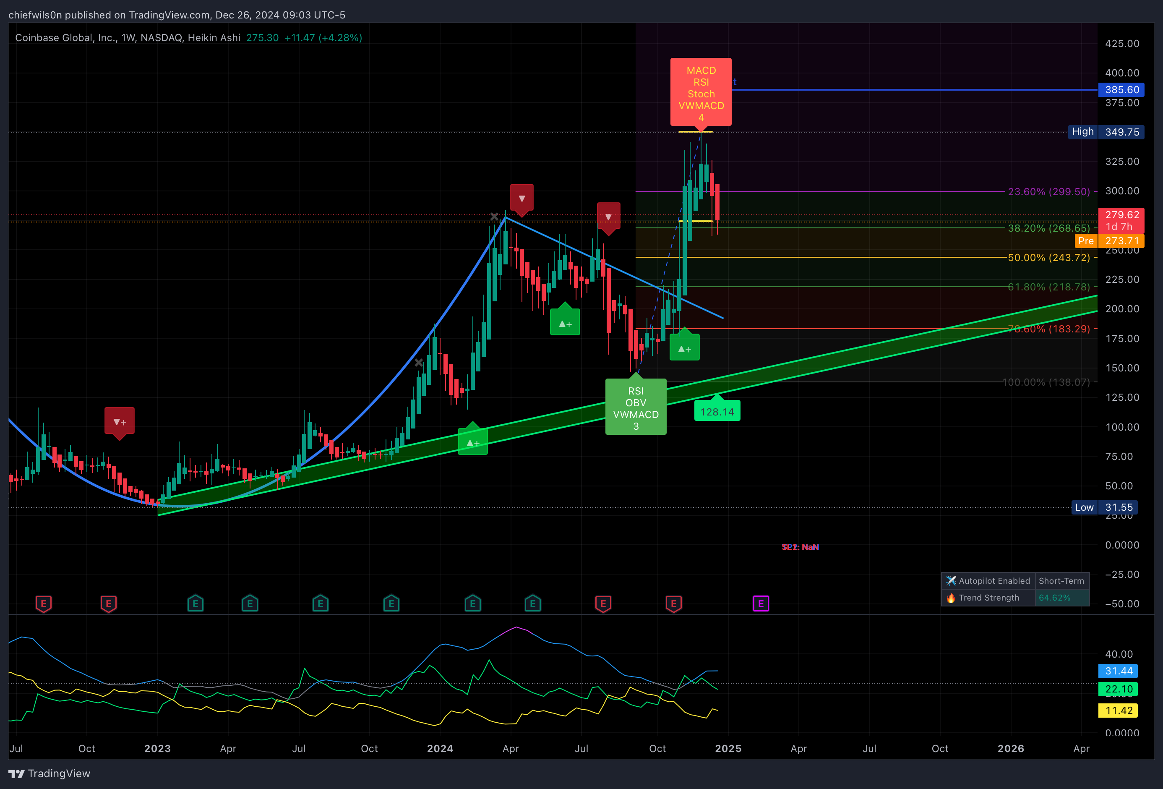Viewport: 1163px width, 789px height.
Task: Click the green E earnings marker near Jul 2023
Action: coord(320,604)
